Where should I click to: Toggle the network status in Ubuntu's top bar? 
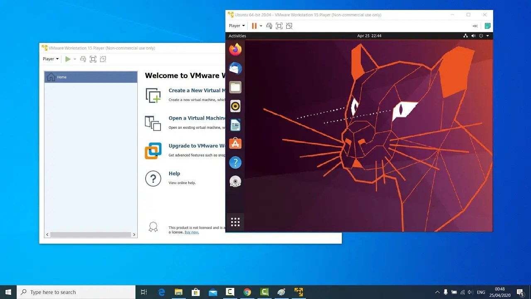pyautogui.click(x=465, y=36)
